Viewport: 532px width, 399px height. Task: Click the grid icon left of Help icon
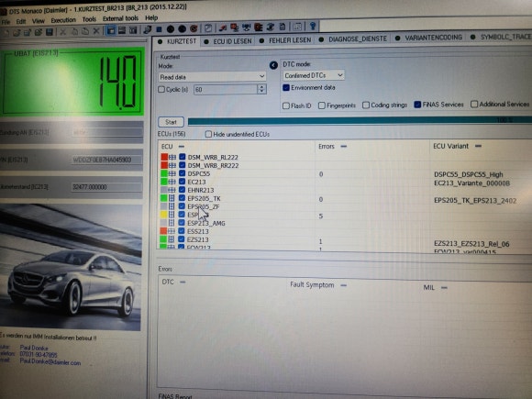point(297,27)
